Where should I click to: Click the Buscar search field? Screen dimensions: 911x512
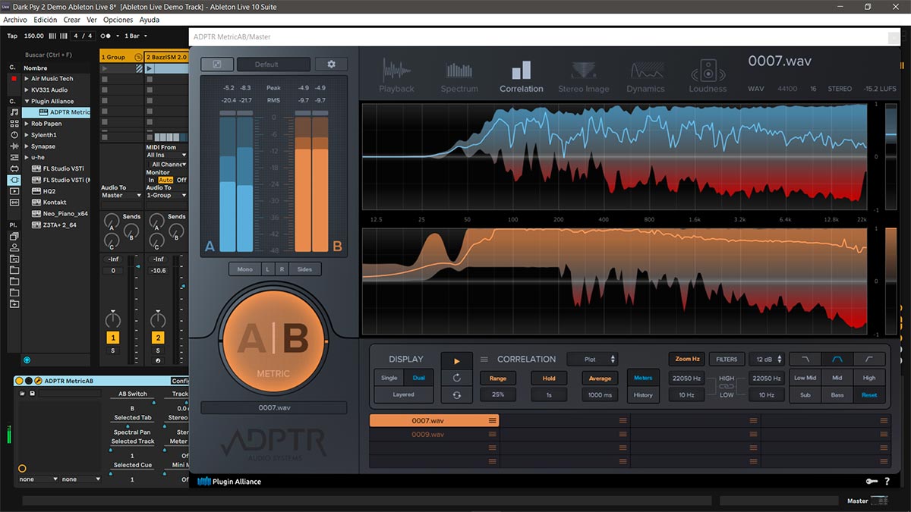tap(57, 55)
